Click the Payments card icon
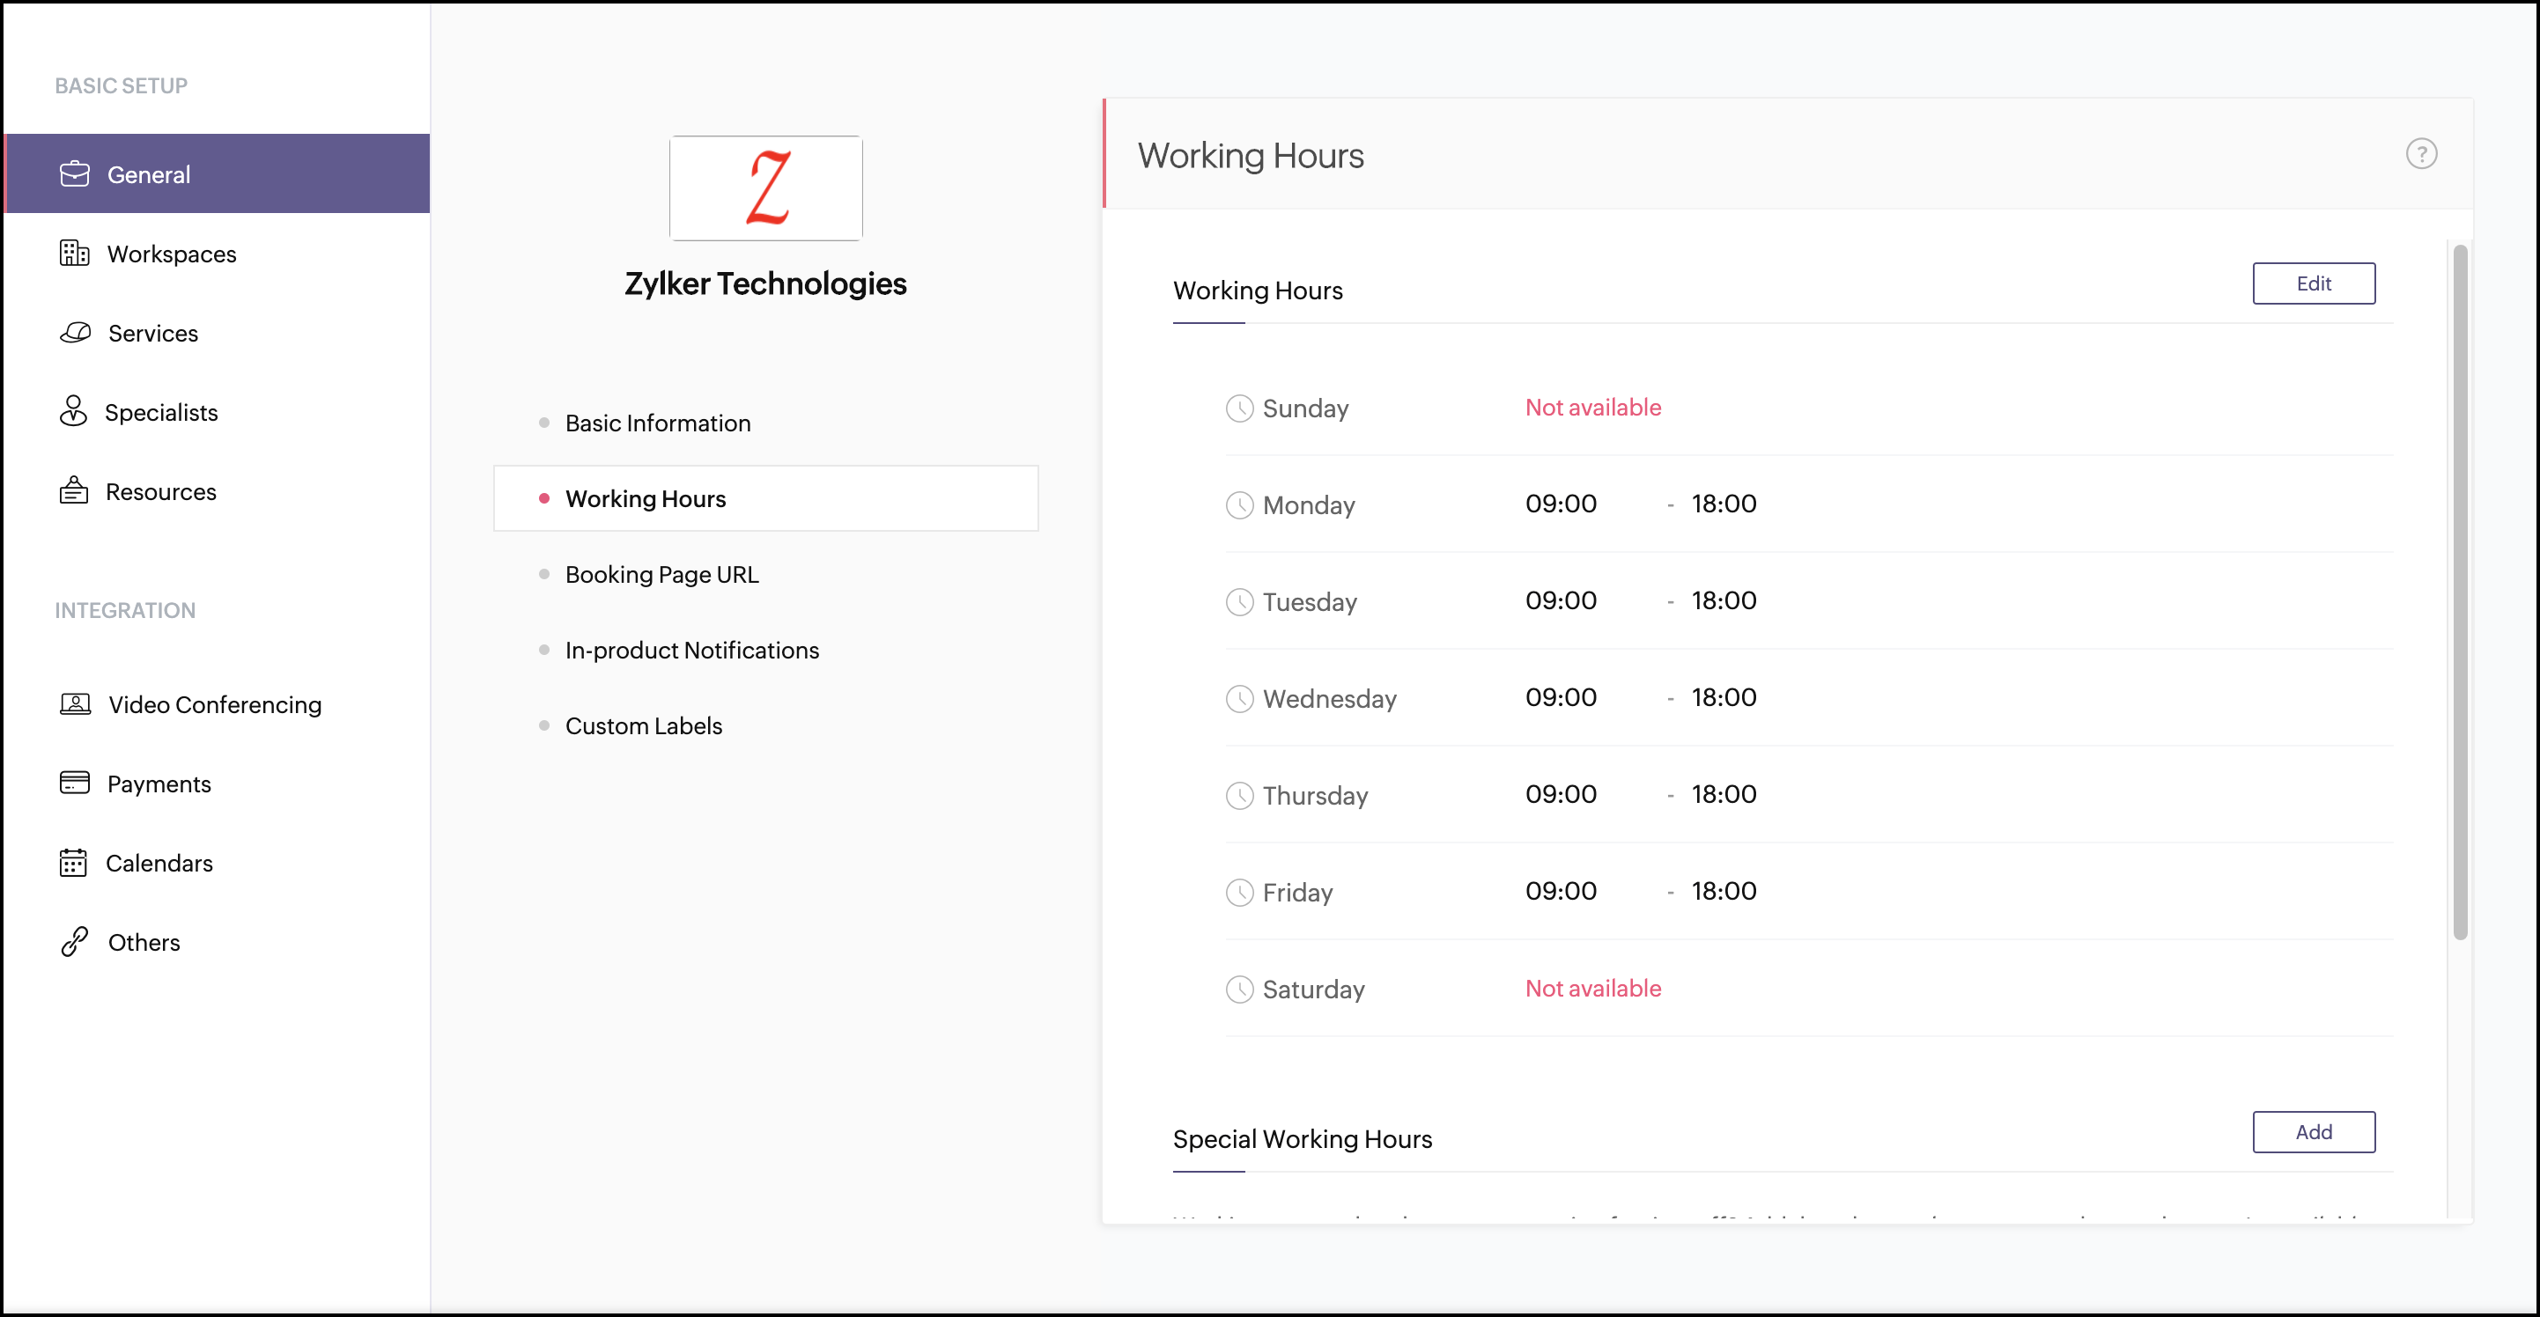This screenshot has width=2540, height=1317. pos(74,783)
